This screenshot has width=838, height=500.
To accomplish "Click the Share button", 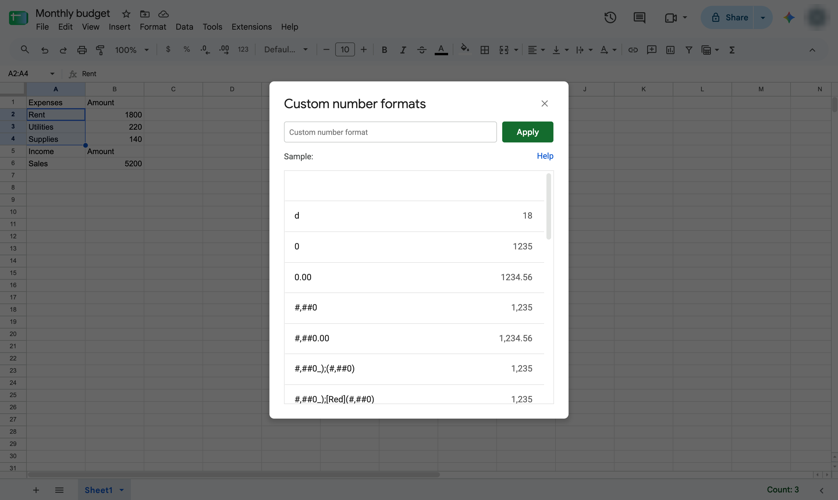I will (x=727, y=17).
